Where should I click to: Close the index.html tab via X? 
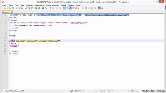click(12, 12)
